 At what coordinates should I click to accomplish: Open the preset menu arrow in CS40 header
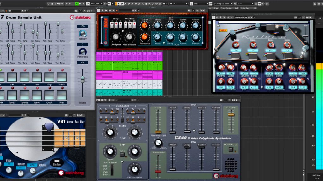[138, 100]
